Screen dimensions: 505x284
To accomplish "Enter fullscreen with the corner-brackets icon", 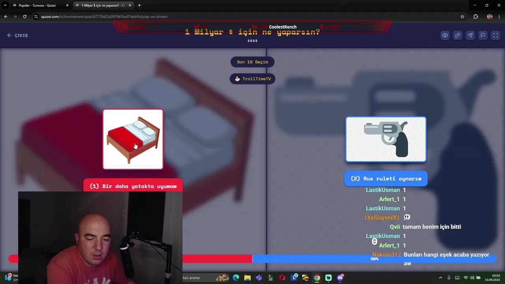I will pos(496,35).
